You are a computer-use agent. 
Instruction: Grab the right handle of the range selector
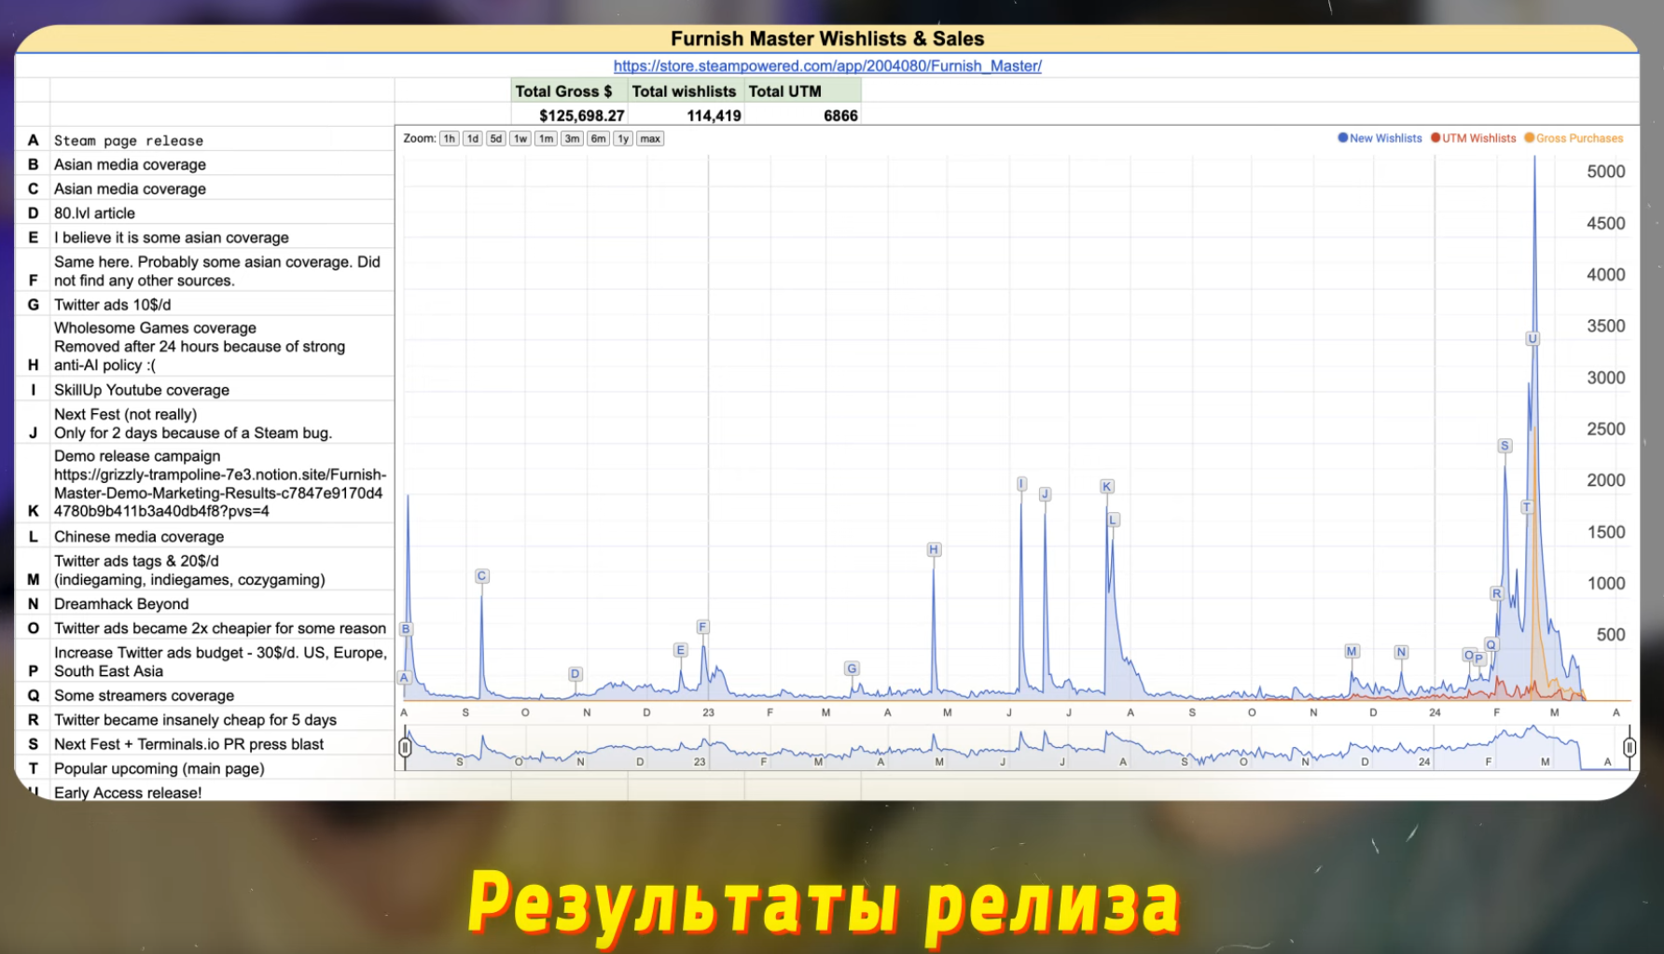tap(1629, 747)
